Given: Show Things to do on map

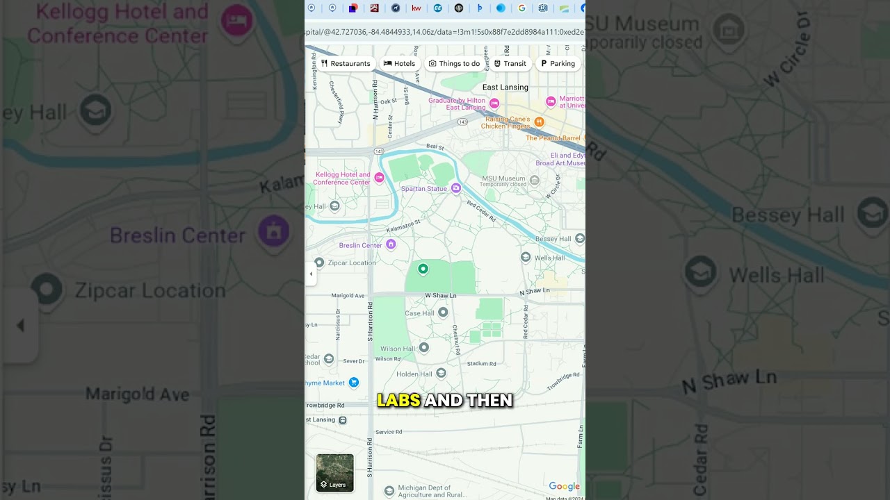Looking at the screenshot, I should pos(454,63).
